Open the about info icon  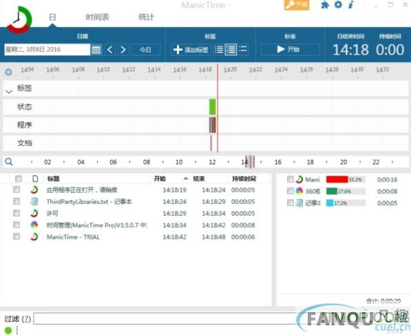[x=351, y=4]
